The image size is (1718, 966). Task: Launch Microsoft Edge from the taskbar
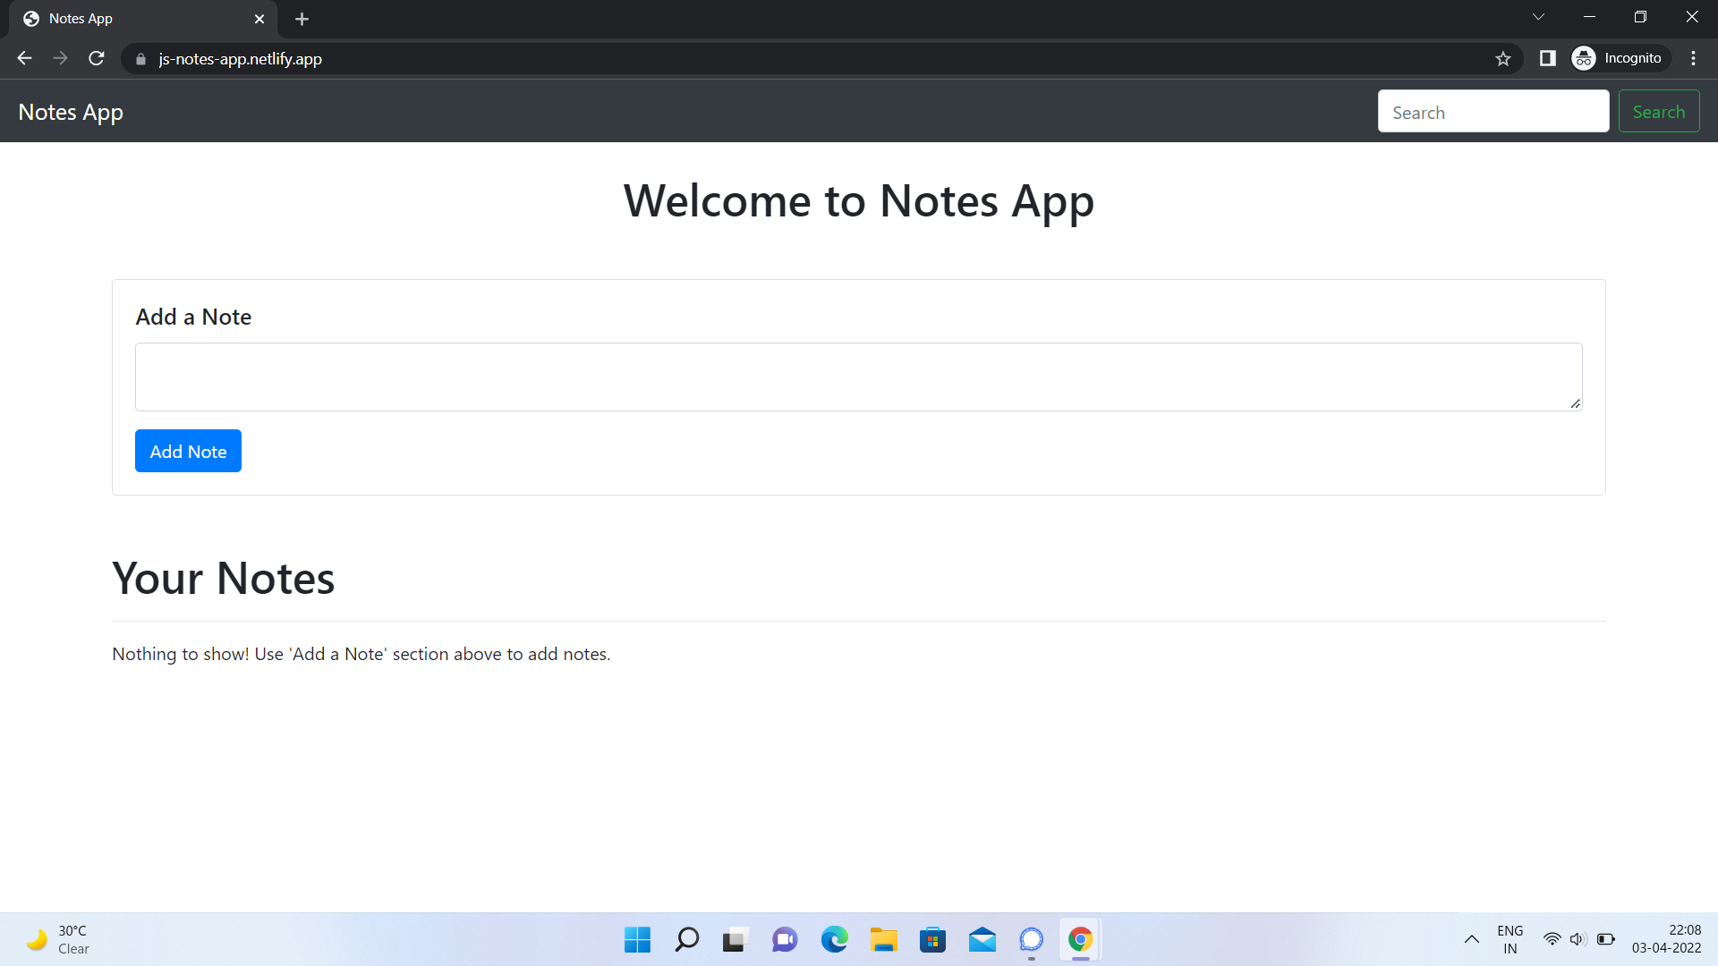point(834,940)
